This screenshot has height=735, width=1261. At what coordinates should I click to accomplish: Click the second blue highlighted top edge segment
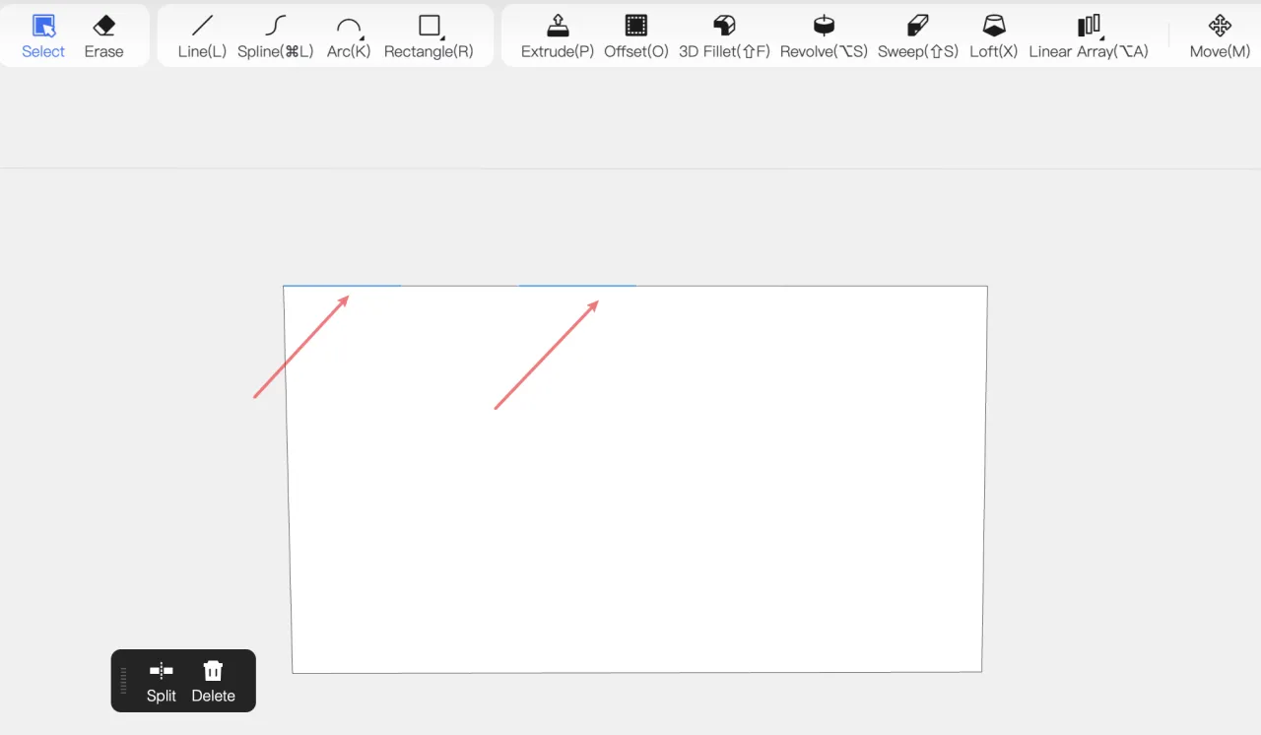(577, 286)
